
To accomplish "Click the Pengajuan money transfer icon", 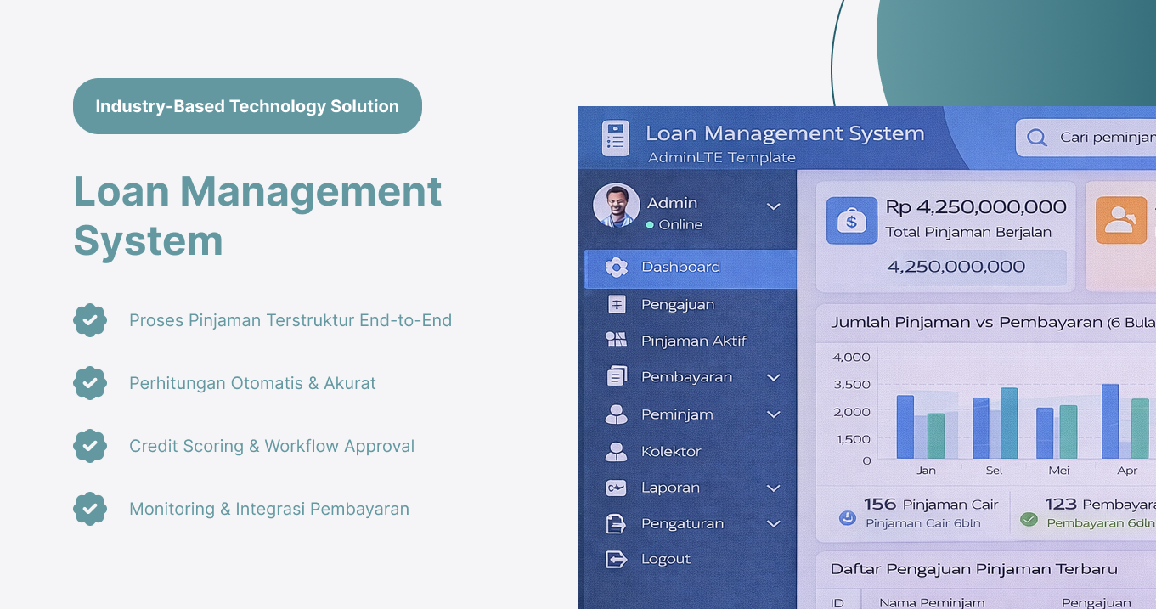I will (x=615, y=303).
